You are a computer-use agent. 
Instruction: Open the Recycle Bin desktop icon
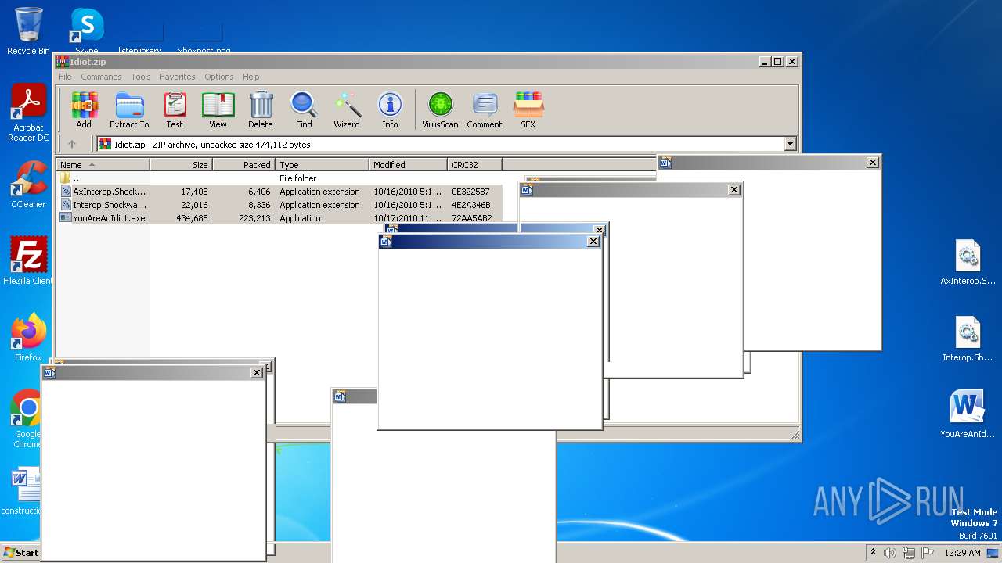(x=28, y=31)
